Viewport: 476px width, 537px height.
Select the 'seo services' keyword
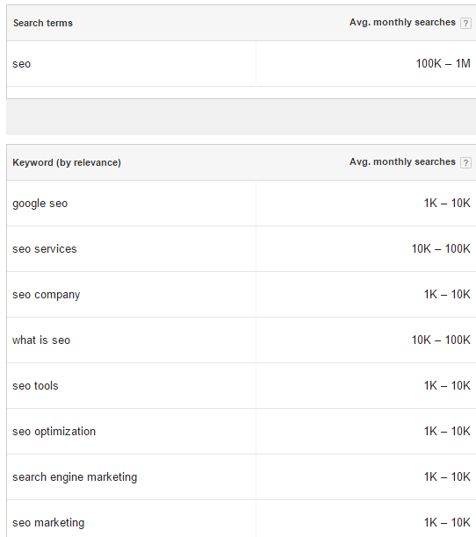(x=45, y=249)
